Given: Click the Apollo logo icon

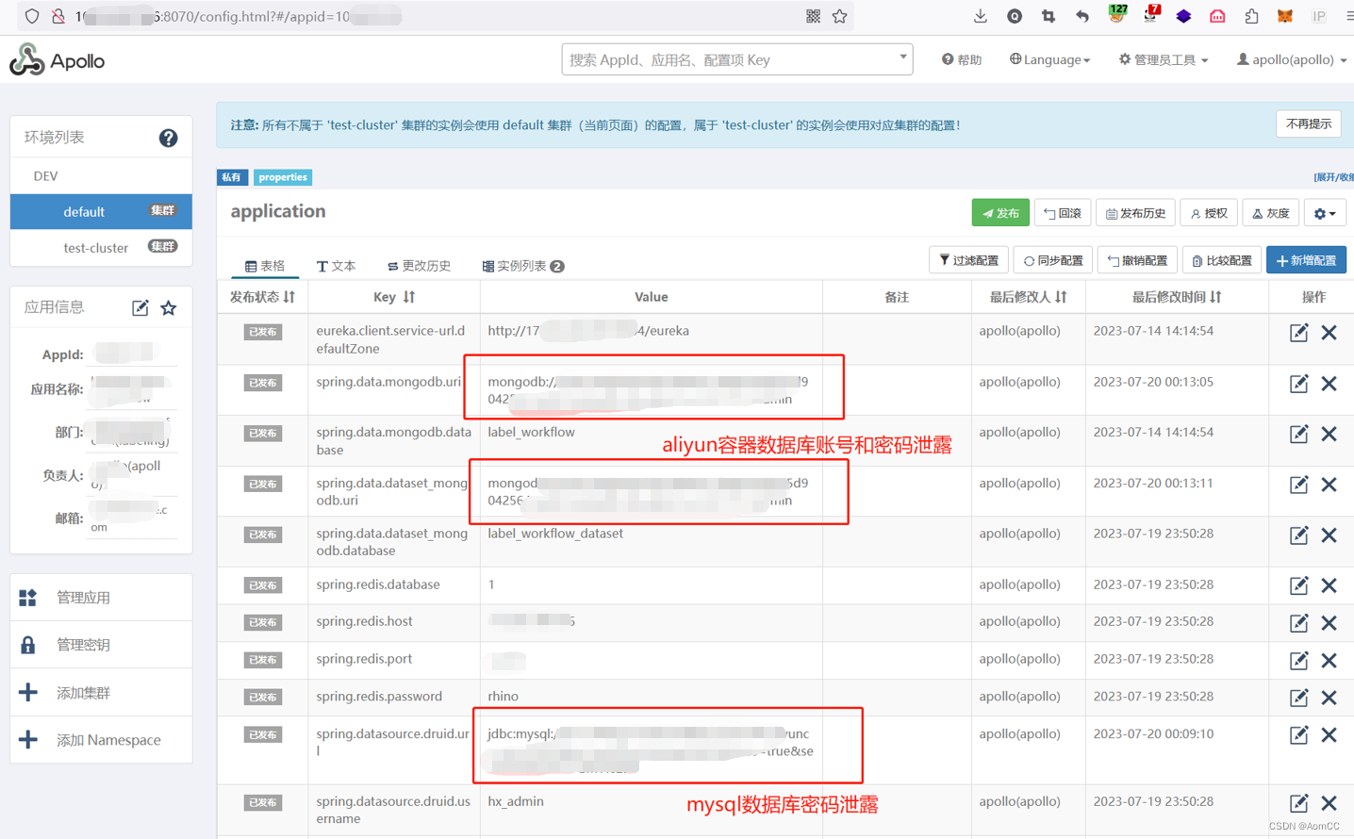Looking at the screenshot, I should (x=26, y=59).
